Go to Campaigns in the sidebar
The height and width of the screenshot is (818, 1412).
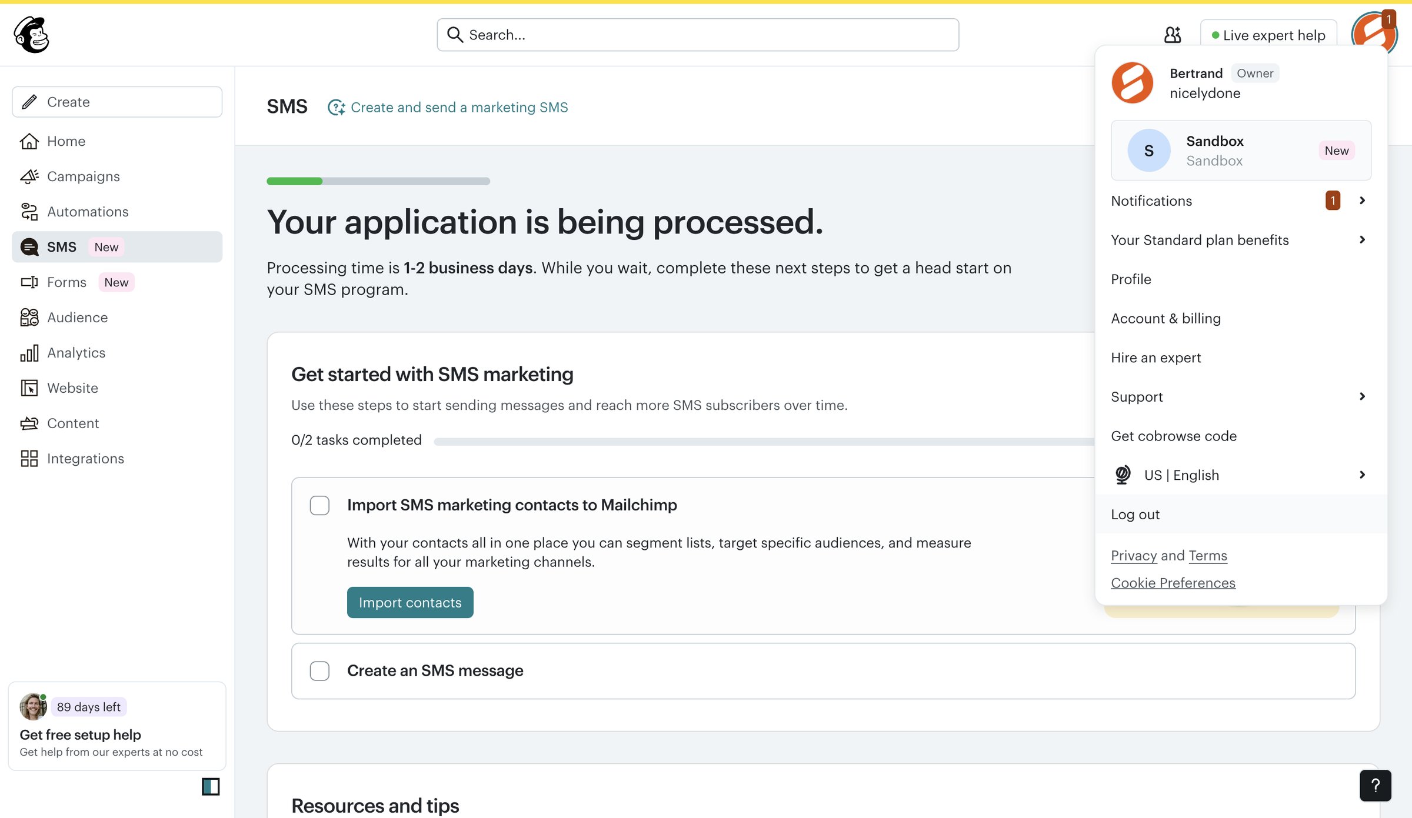tap(117, 176)
